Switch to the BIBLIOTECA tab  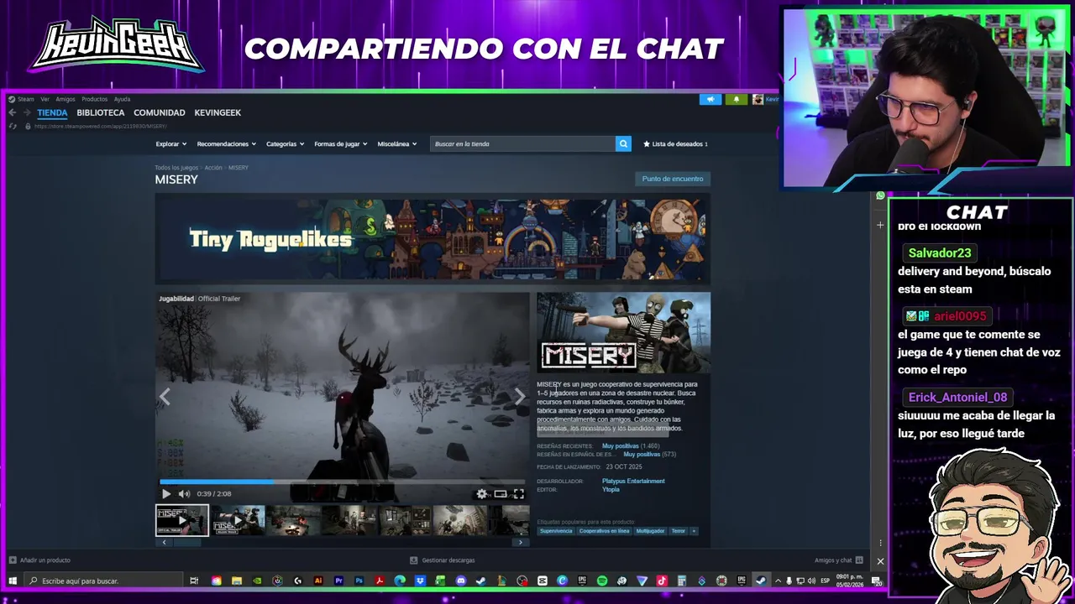pos(101,112)
